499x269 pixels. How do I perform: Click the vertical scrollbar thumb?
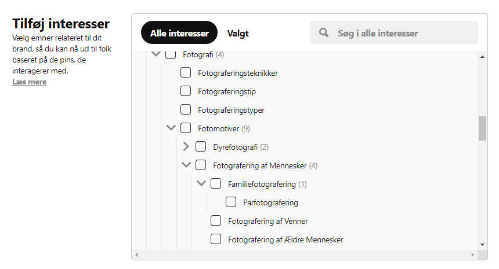pyautogui.click(x=482, y=128)
